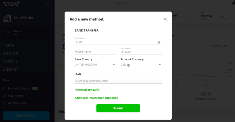
Task: Open Portfolio from the sidebar
Action: 10,61
